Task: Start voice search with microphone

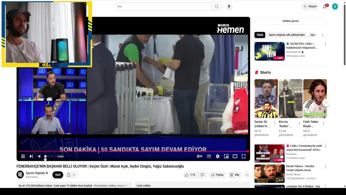Action: 229,6
